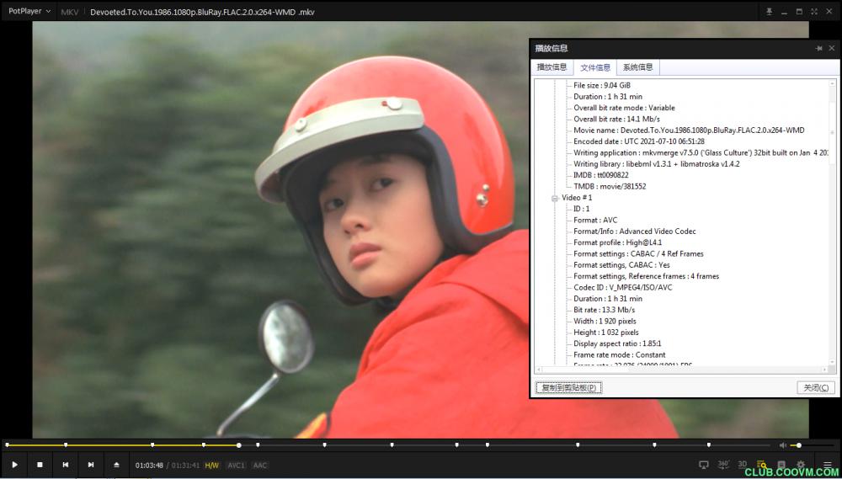Switch to the 文件信息 tab
The image size is (842, 479).
[595, 67]
